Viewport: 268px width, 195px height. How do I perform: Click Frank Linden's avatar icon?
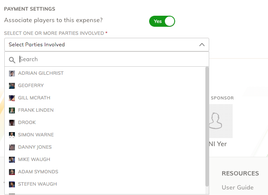coord(12,110)
